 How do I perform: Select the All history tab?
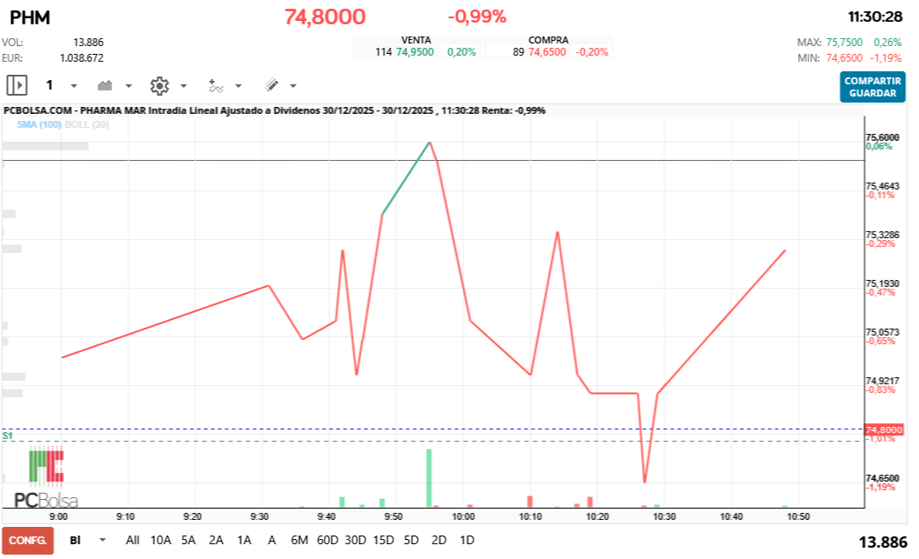click(x=132, y=540)
